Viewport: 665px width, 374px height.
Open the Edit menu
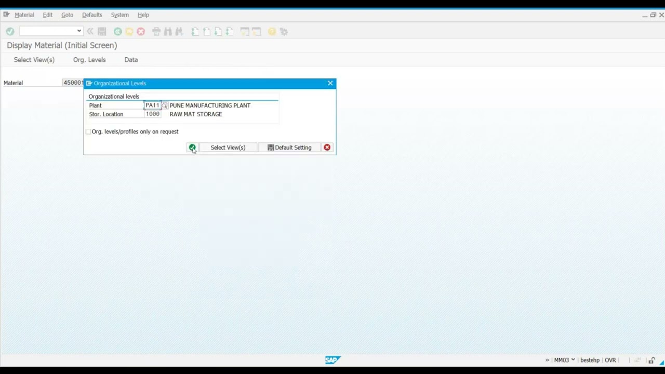tap(48, 15)
